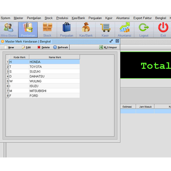Select the SUZUKI row

(44, 71)
